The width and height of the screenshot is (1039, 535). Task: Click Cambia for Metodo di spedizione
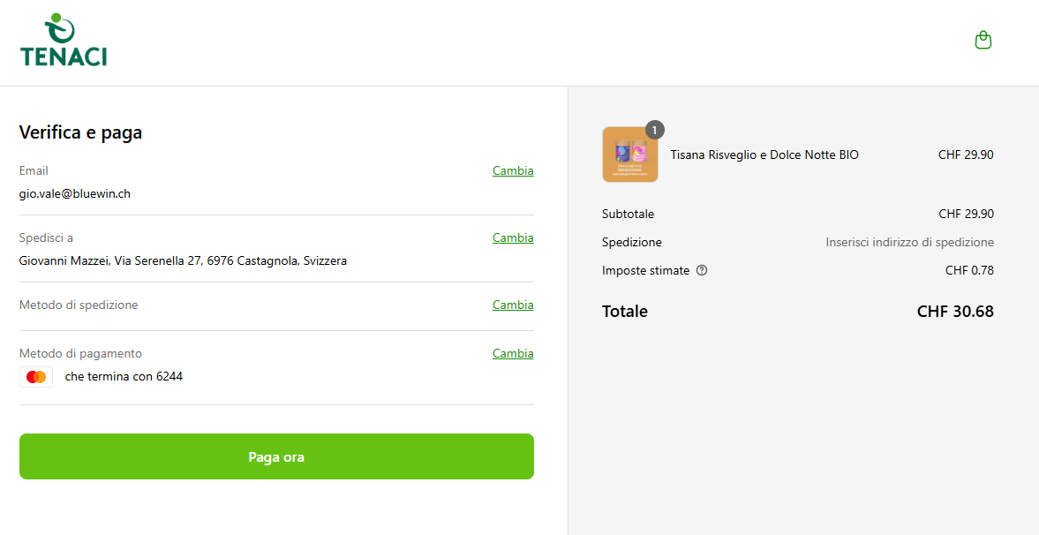coord(513,305)
